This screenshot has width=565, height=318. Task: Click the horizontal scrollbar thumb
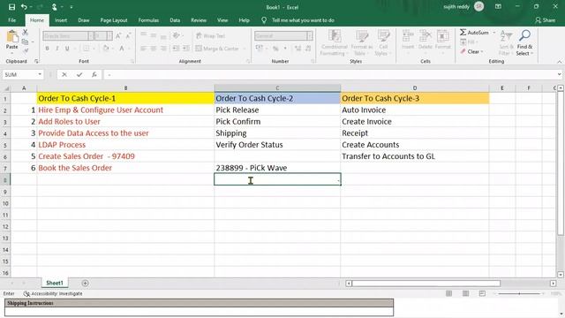pos(426,284)
